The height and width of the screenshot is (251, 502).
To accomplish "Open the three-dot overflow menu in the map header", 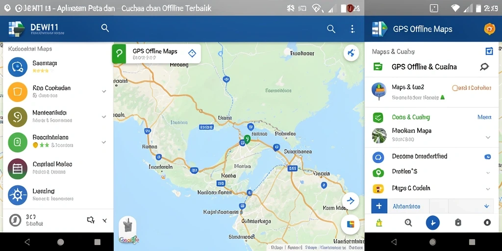I will click(352, 29).
